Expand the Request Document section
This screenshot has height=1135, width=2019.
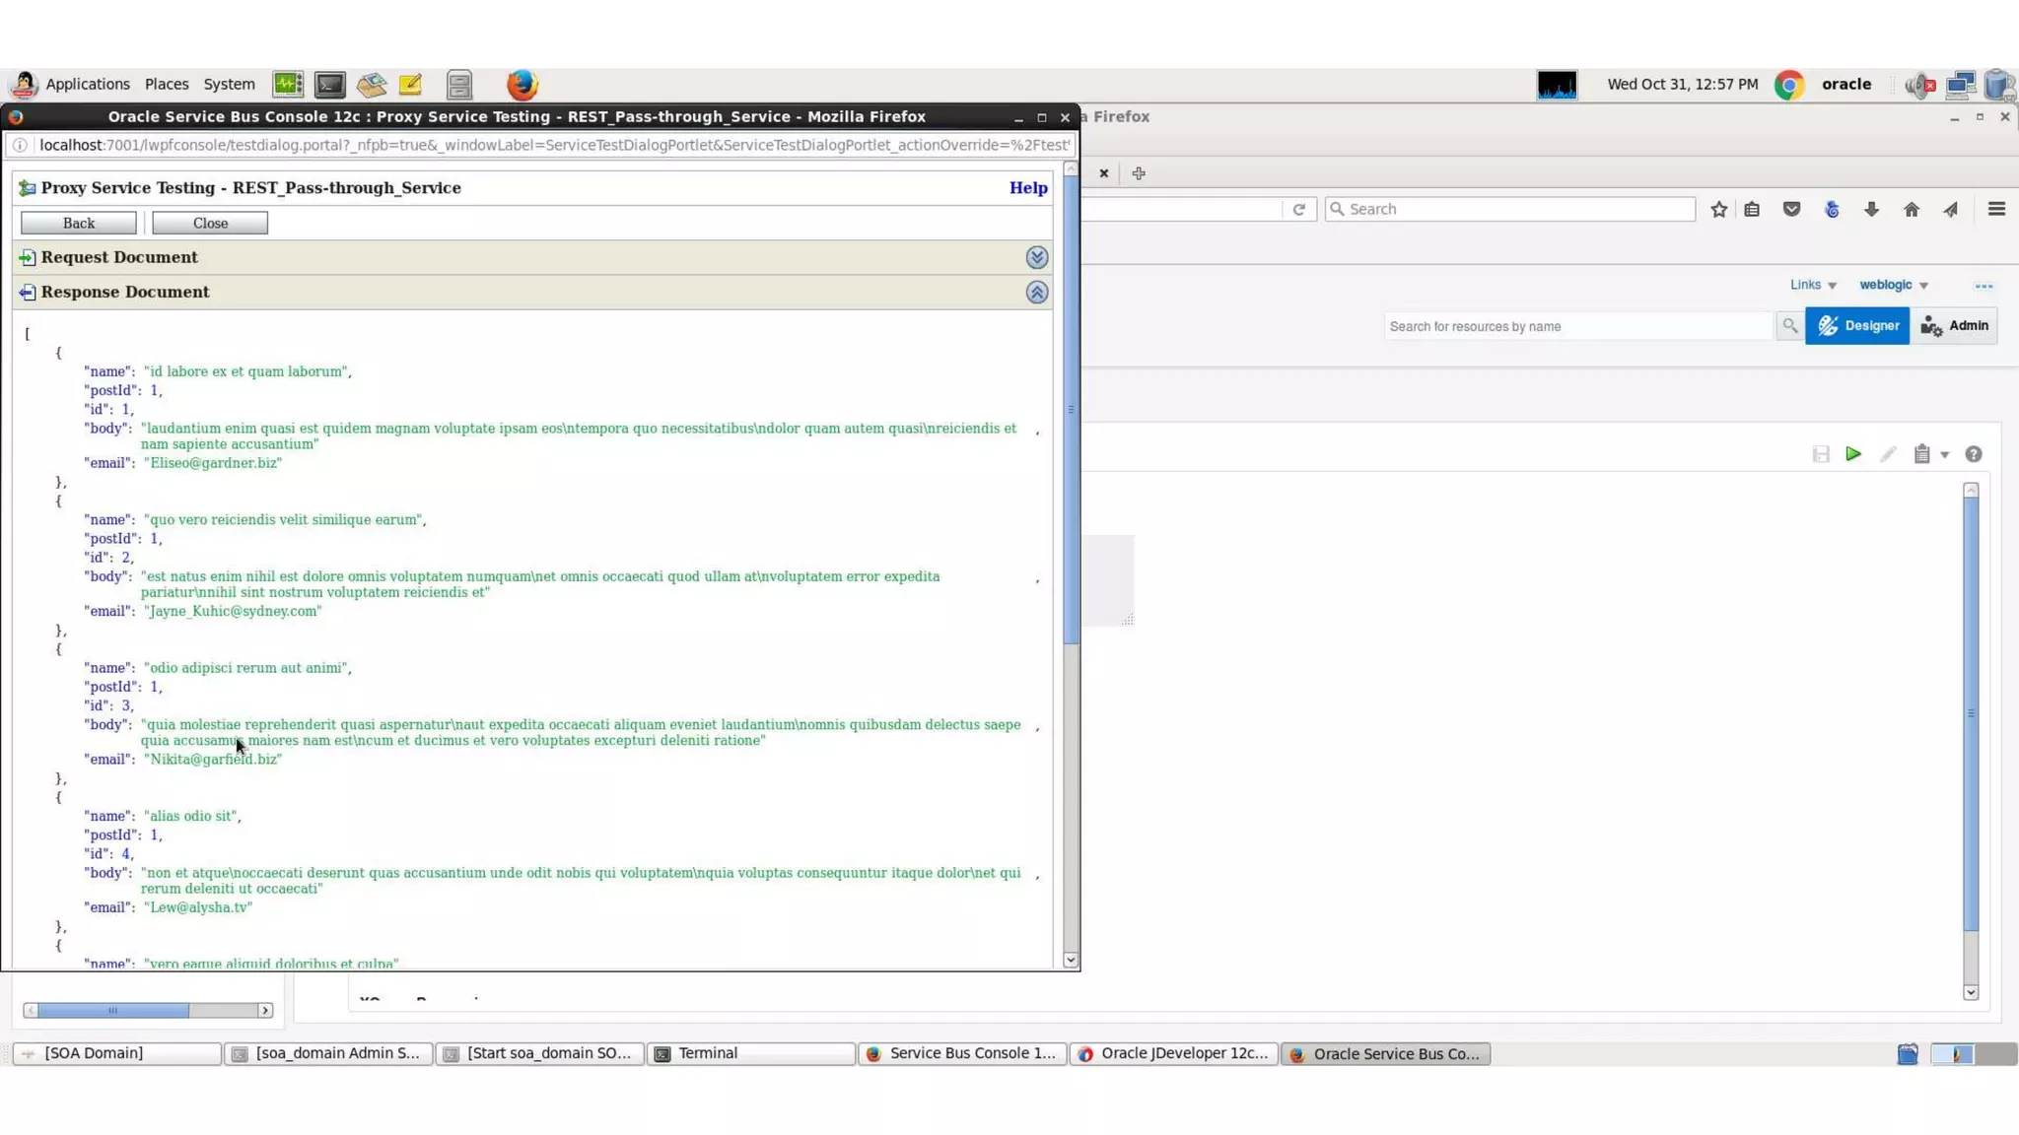(x=1036, y=257)
